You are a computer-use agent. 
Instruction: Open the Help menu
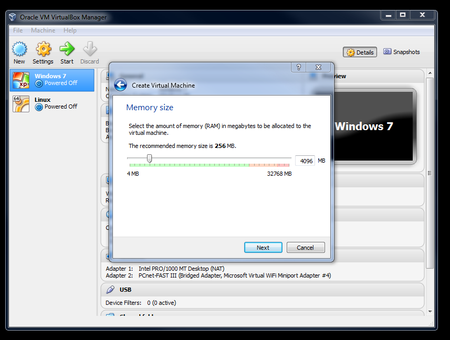pos(70,30)
